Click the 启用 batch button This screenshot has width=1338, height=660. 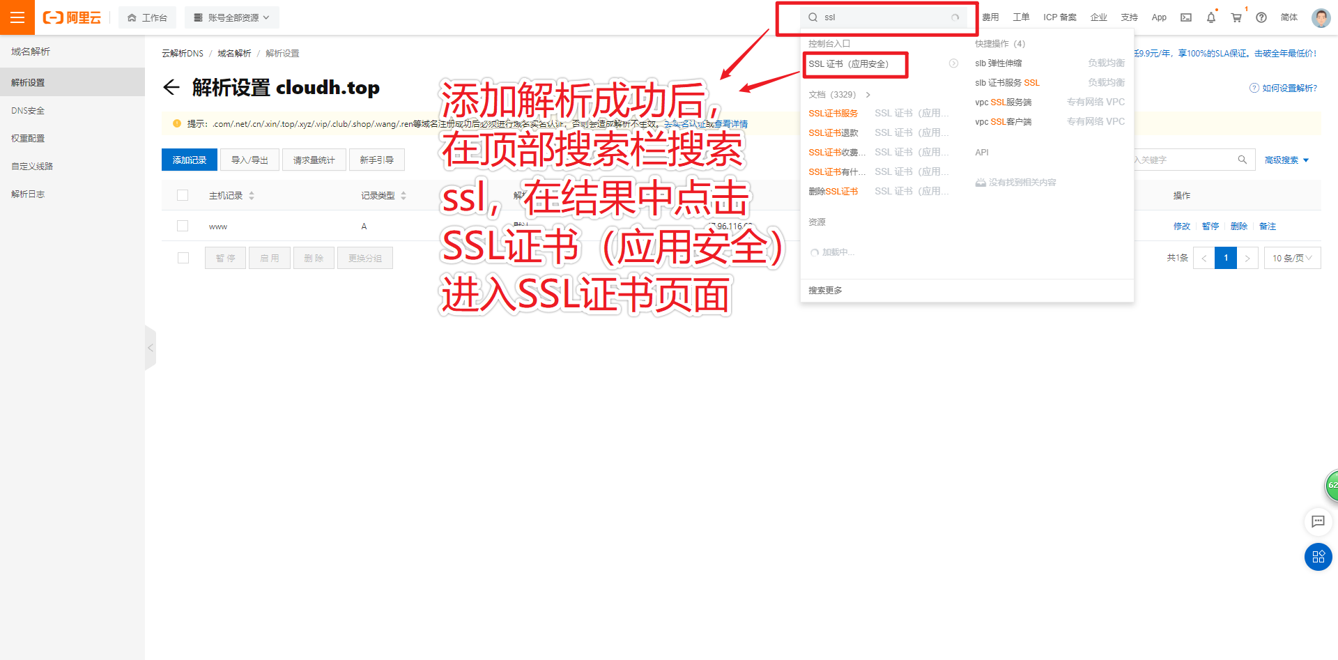270,258
